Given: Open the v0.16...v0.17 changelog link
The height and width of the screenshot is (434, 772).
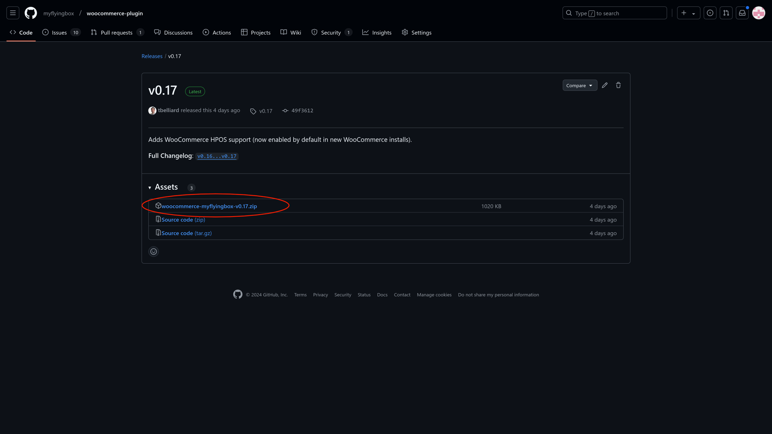Looking at the screenshot, I should tap(217, 156).
